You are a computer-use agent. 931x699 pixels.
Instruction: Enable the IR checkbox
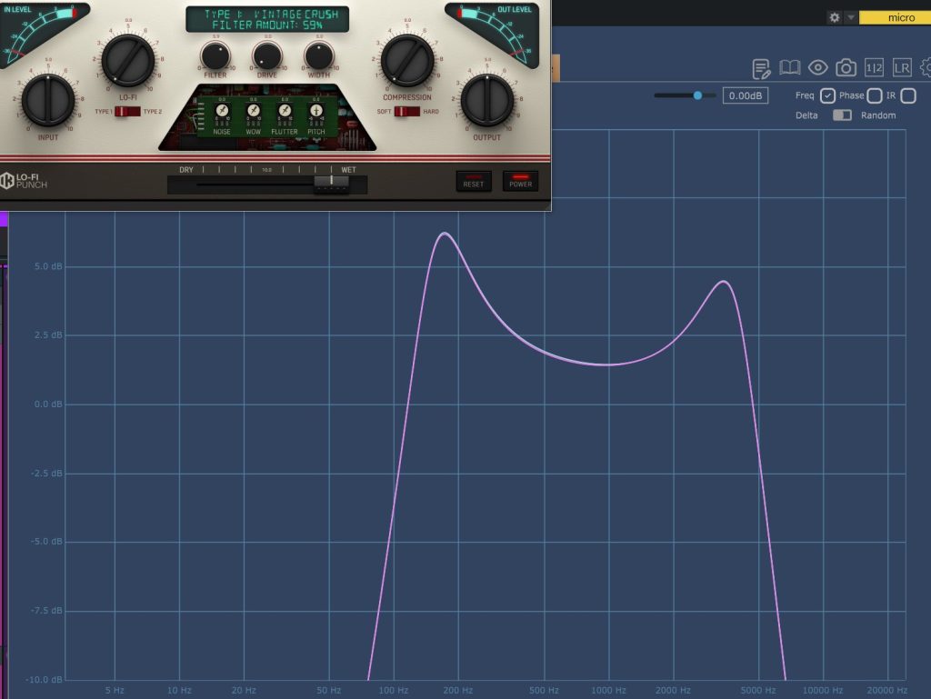pos(908,95)
